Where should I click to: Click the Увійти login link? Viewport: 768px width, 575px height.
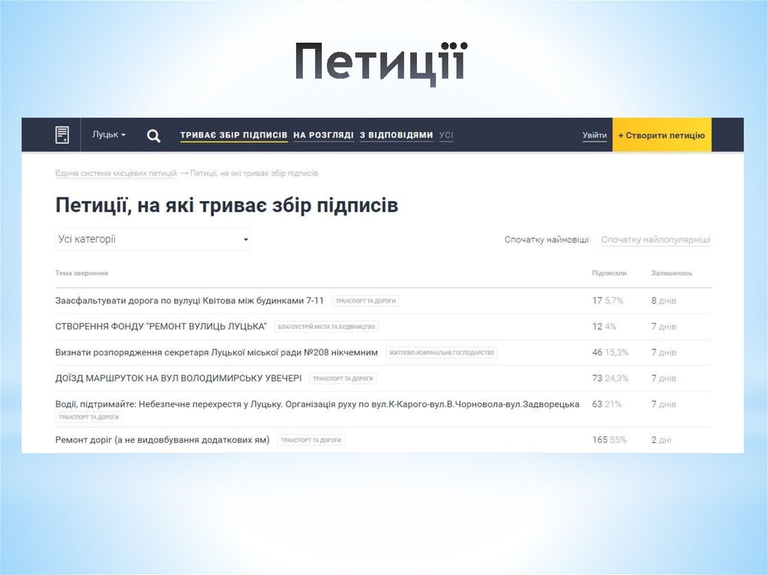[594, 134]
